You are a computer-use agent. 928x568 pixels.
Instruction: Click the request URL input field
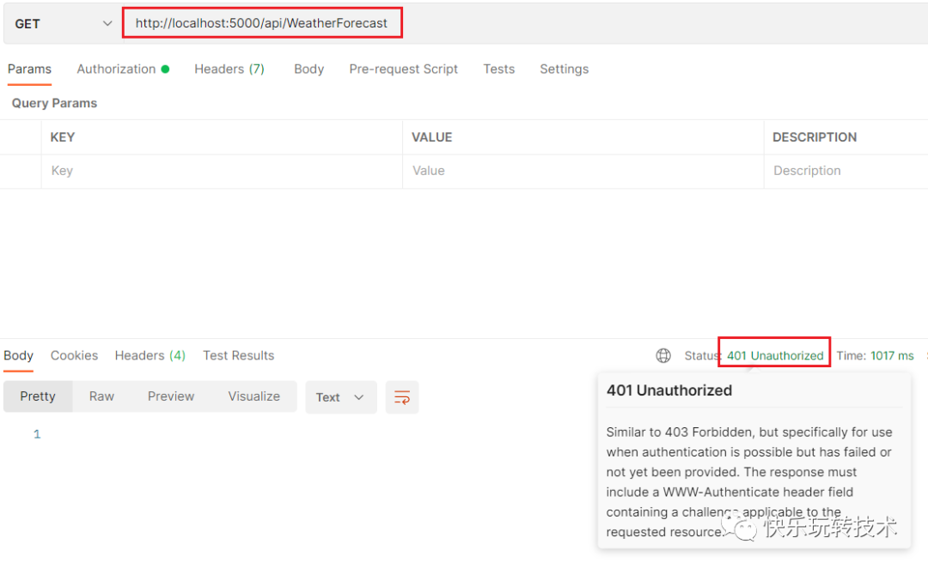point(262,23)
